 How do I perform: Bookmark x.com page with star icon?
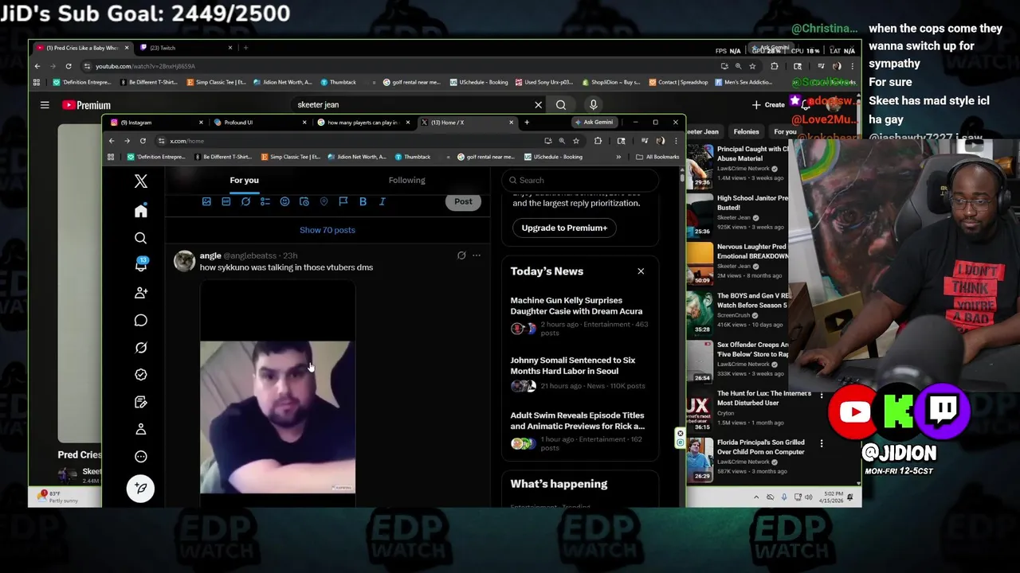(x=576, y=141)
